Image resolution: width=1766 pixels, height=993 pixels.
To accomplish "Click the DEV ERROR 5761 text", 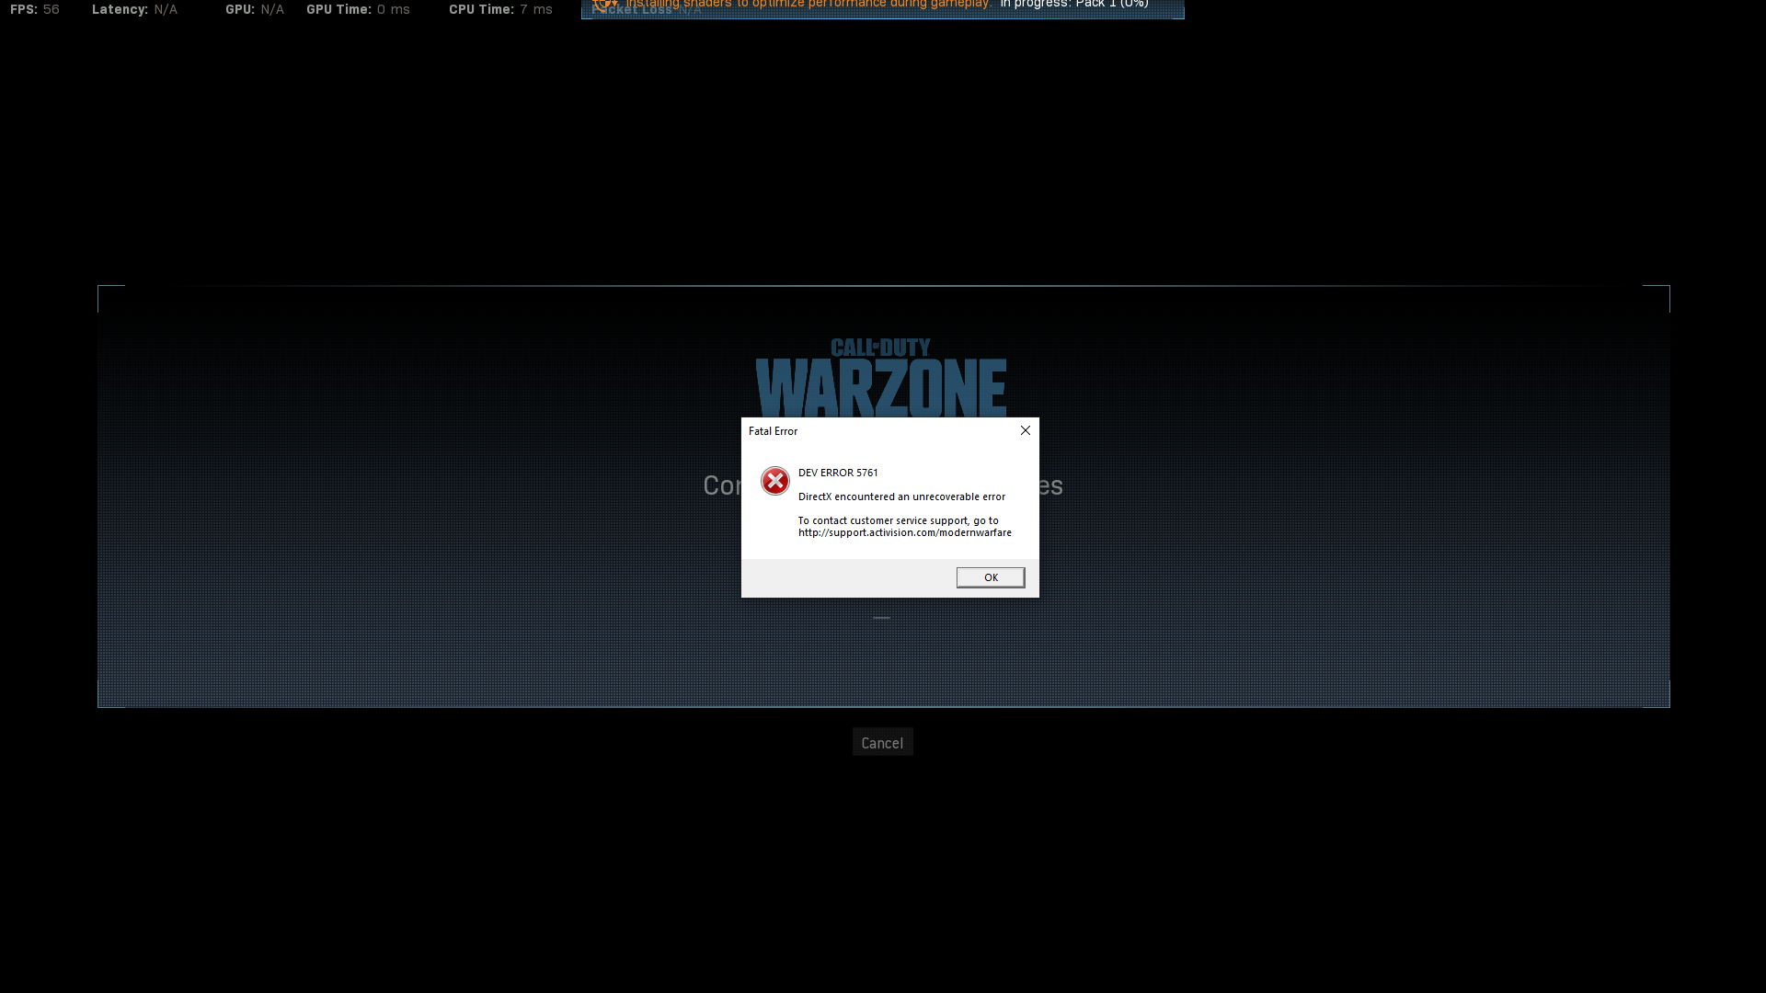I will [838, 473].
